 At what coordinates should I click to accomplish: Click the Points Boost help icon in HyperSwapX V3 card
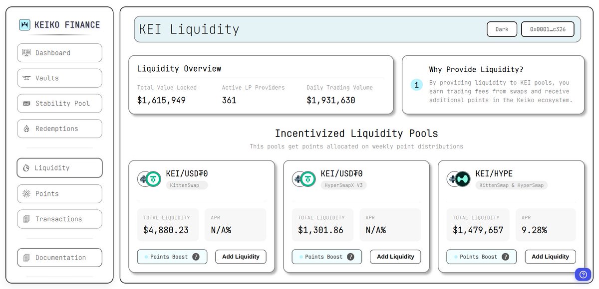pyautogui.click(x=350, y=257)
